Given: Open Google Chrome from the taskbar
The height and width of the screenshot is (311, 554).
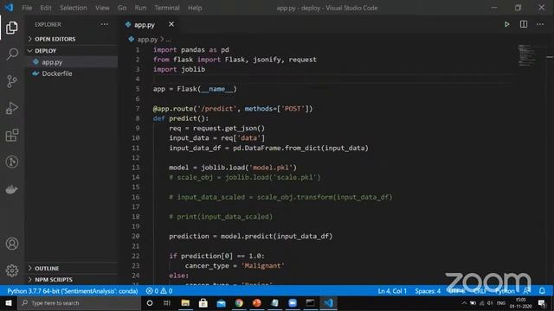Looking at the screenshot, I should (239, 303).
